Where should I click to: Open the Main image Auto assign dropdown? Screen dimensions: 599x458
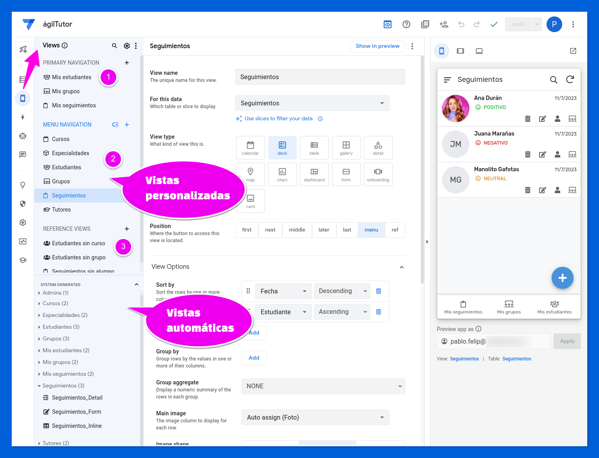[316, 418]
